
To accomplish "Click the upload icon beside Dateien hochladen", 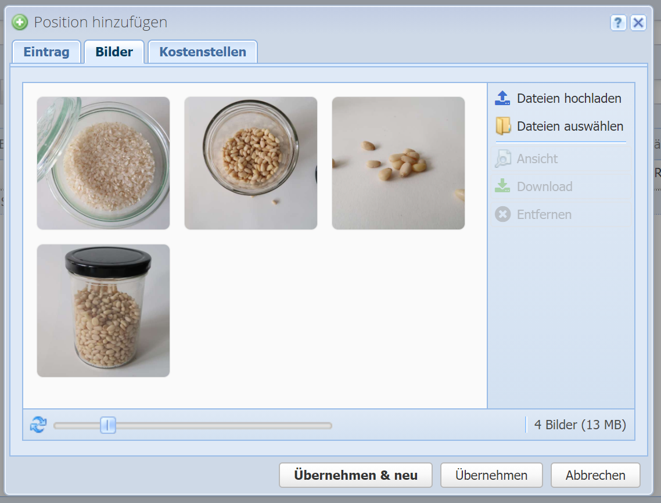I will pyautogui.click(x=502, y=98).
